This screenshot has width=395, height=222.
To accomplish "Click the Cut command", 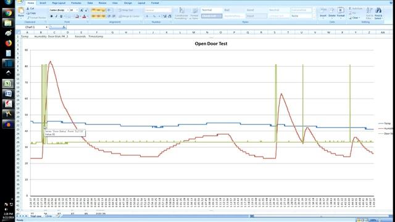I will pos(30,8).
